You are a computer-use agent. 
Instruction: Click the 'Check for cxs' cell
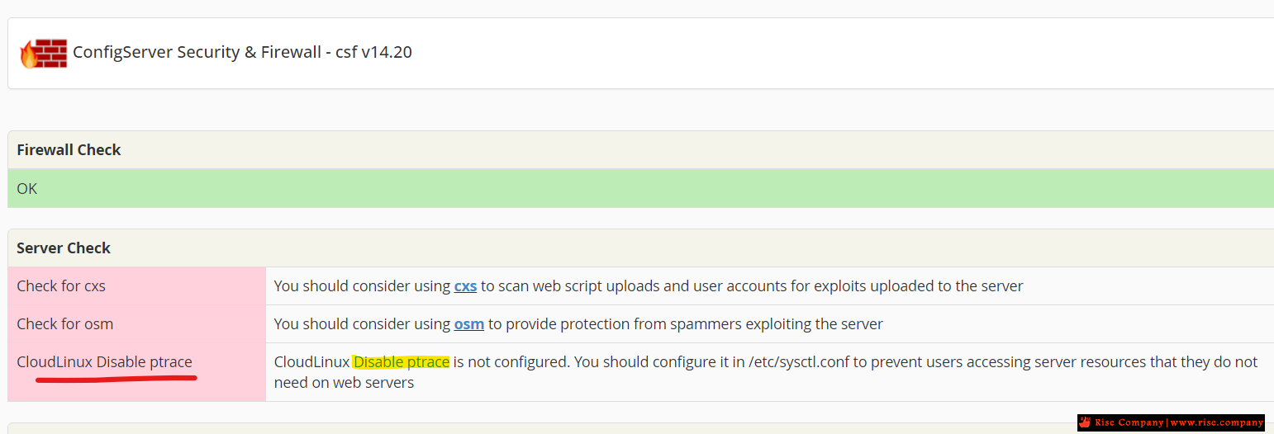click(137, 286)
